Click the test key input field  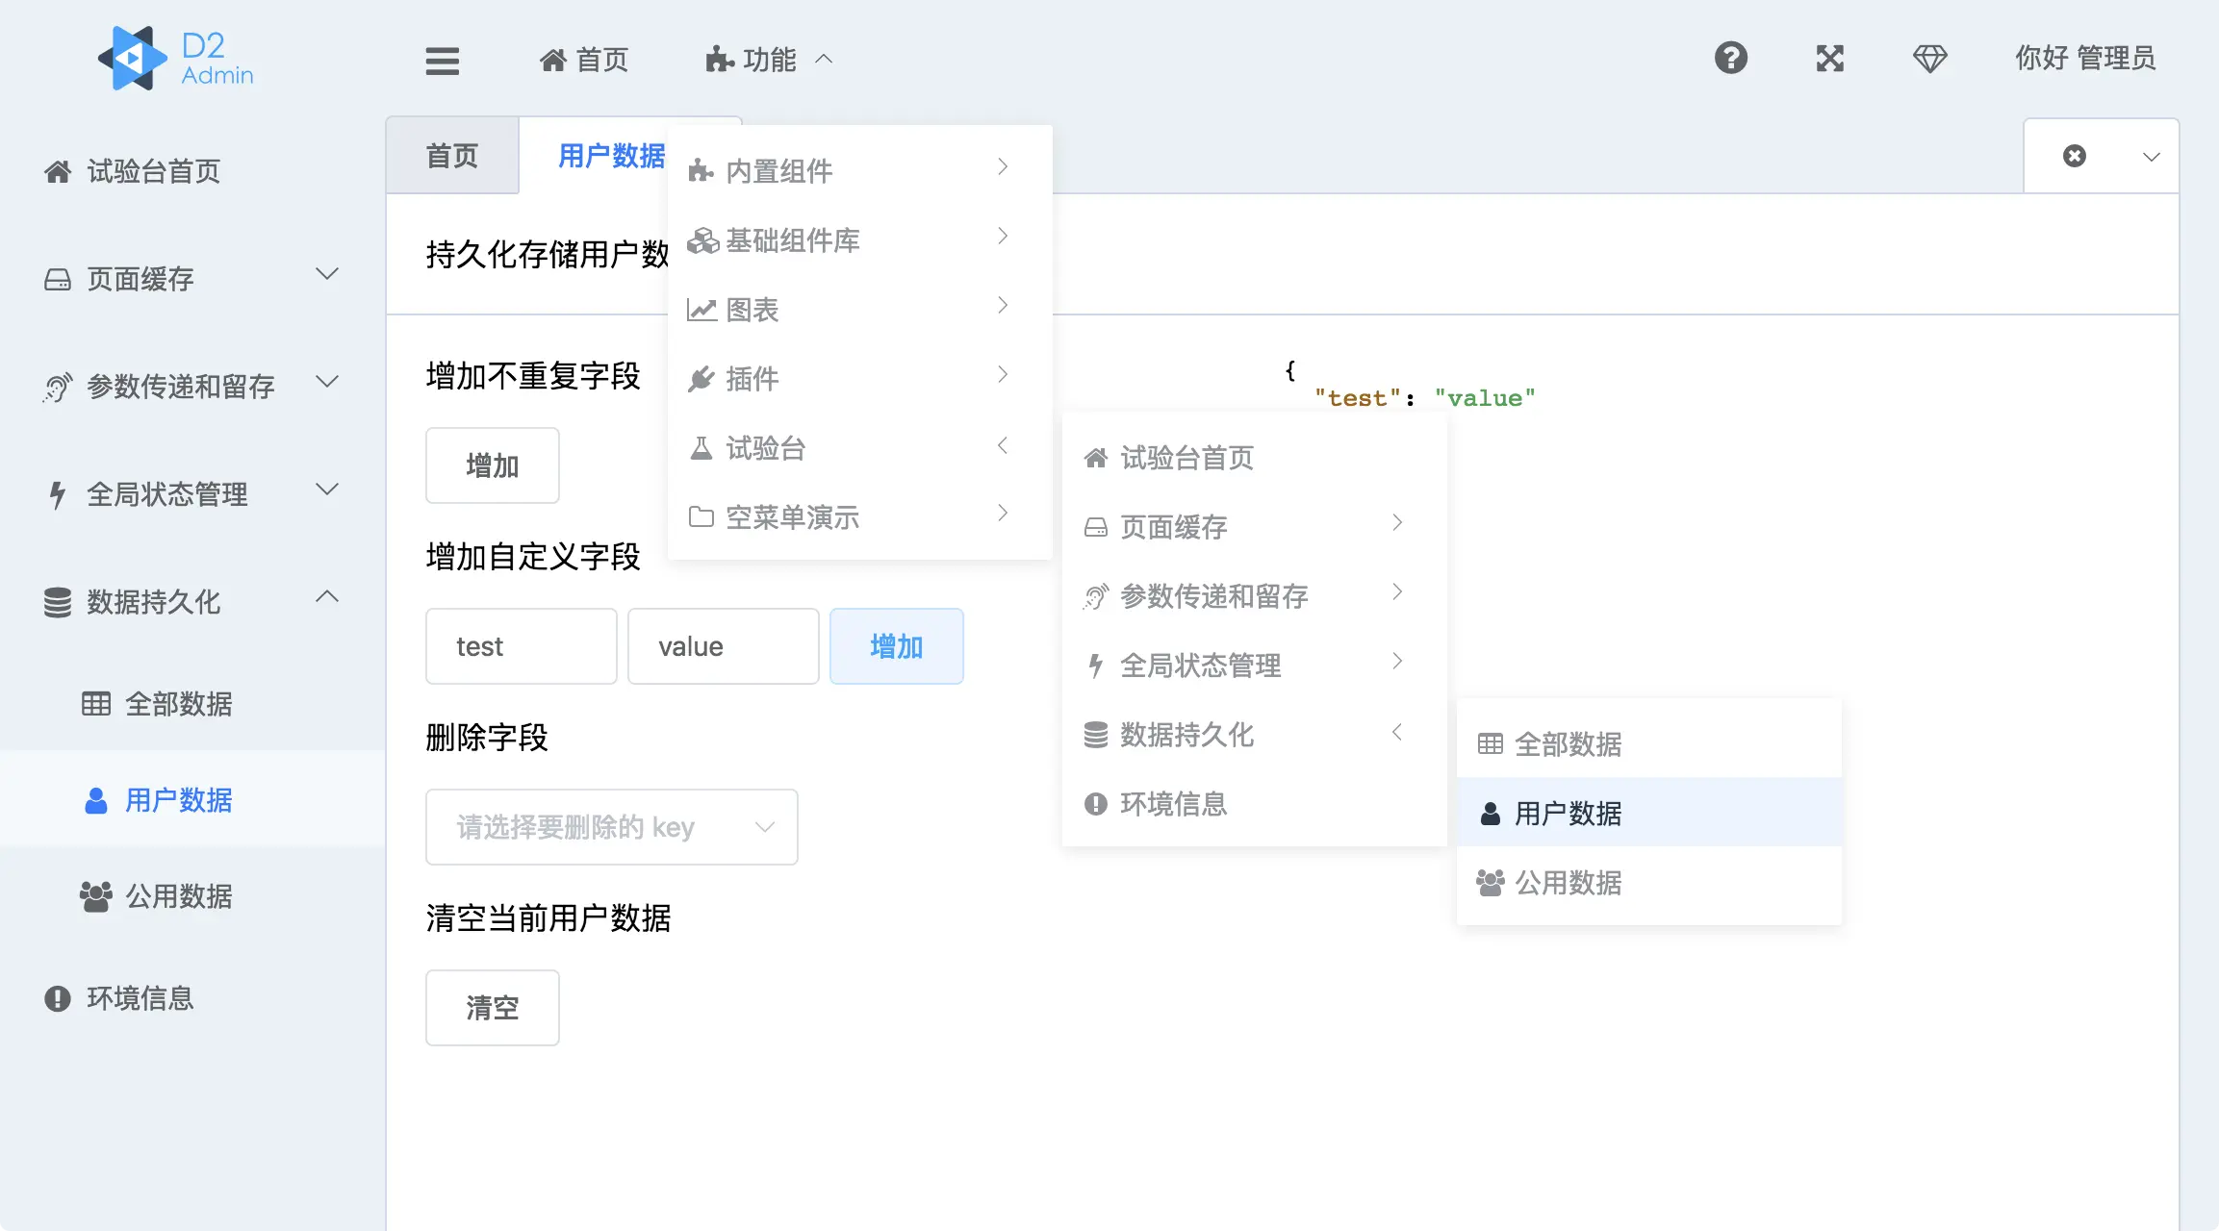521,646
